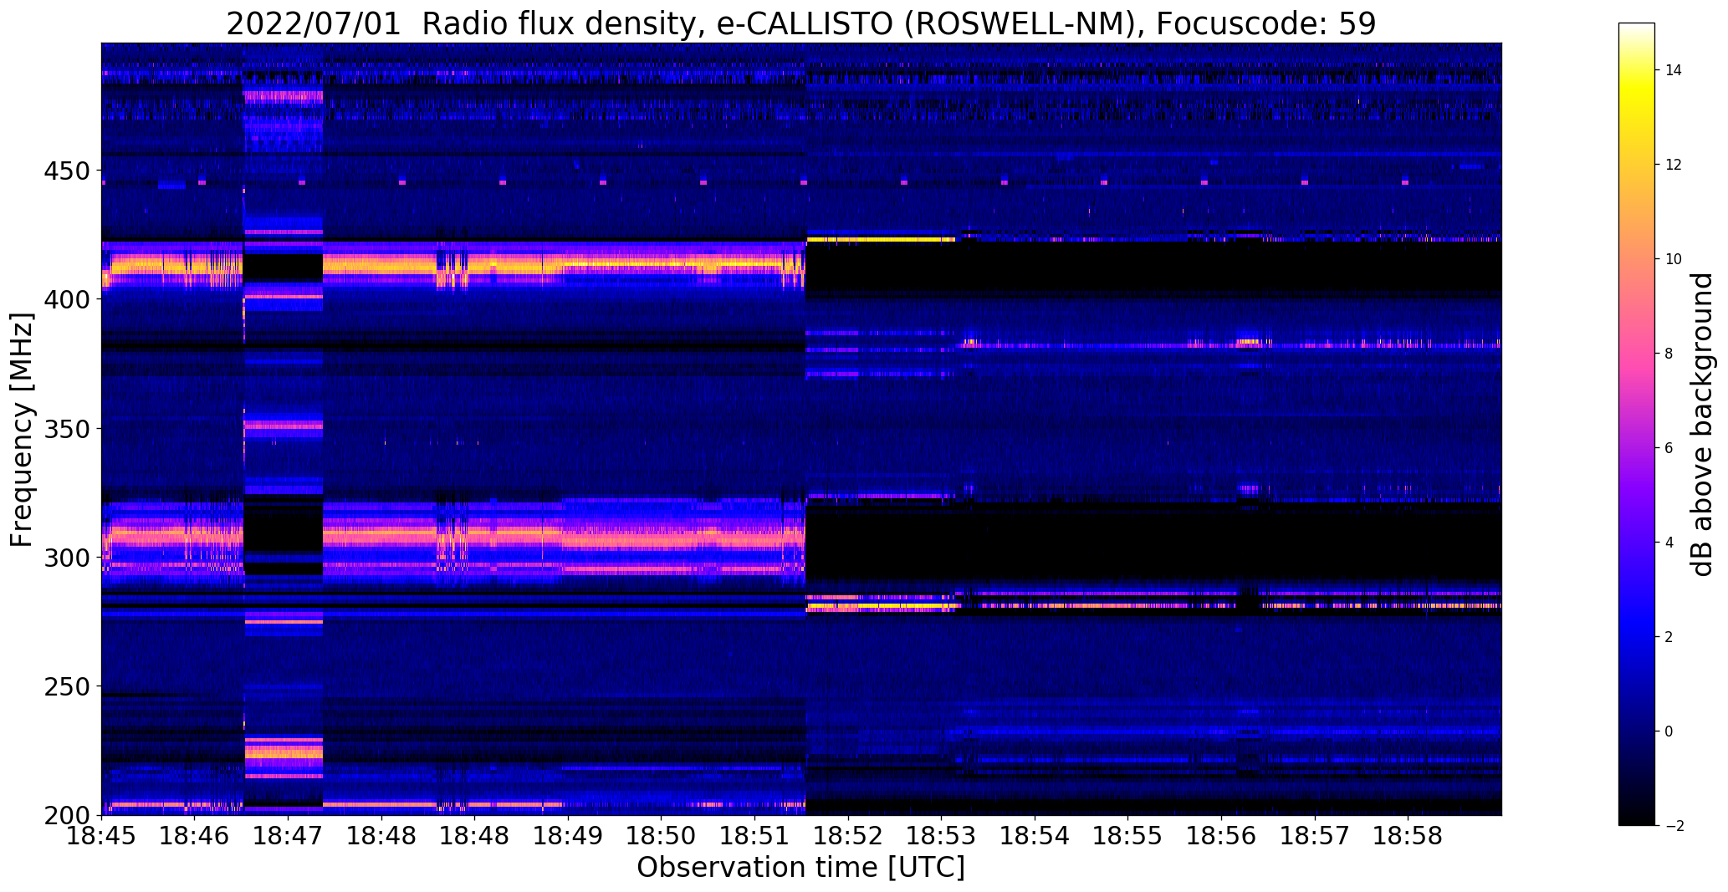Click the 250 frequency tick label
The height and width of the screenshot is (892, 1728).
tap(66, 686)
